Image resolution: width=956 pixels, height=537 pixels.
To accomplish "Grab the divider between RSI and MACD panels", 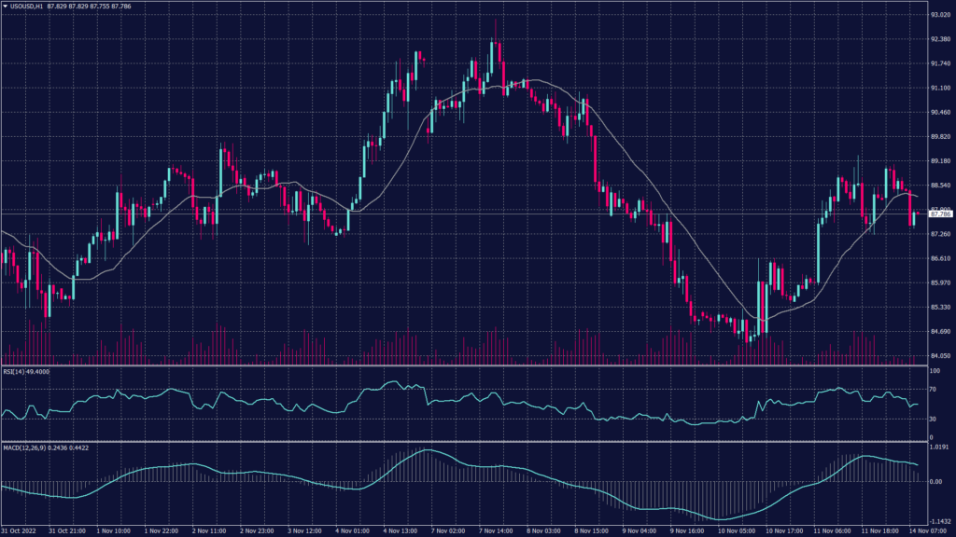I will [x=467, y=442].
